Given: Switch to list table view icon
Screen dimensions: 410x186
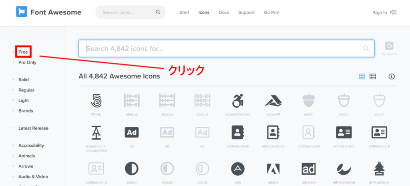Looking at the screenshot, I should [x=373, y=76].
